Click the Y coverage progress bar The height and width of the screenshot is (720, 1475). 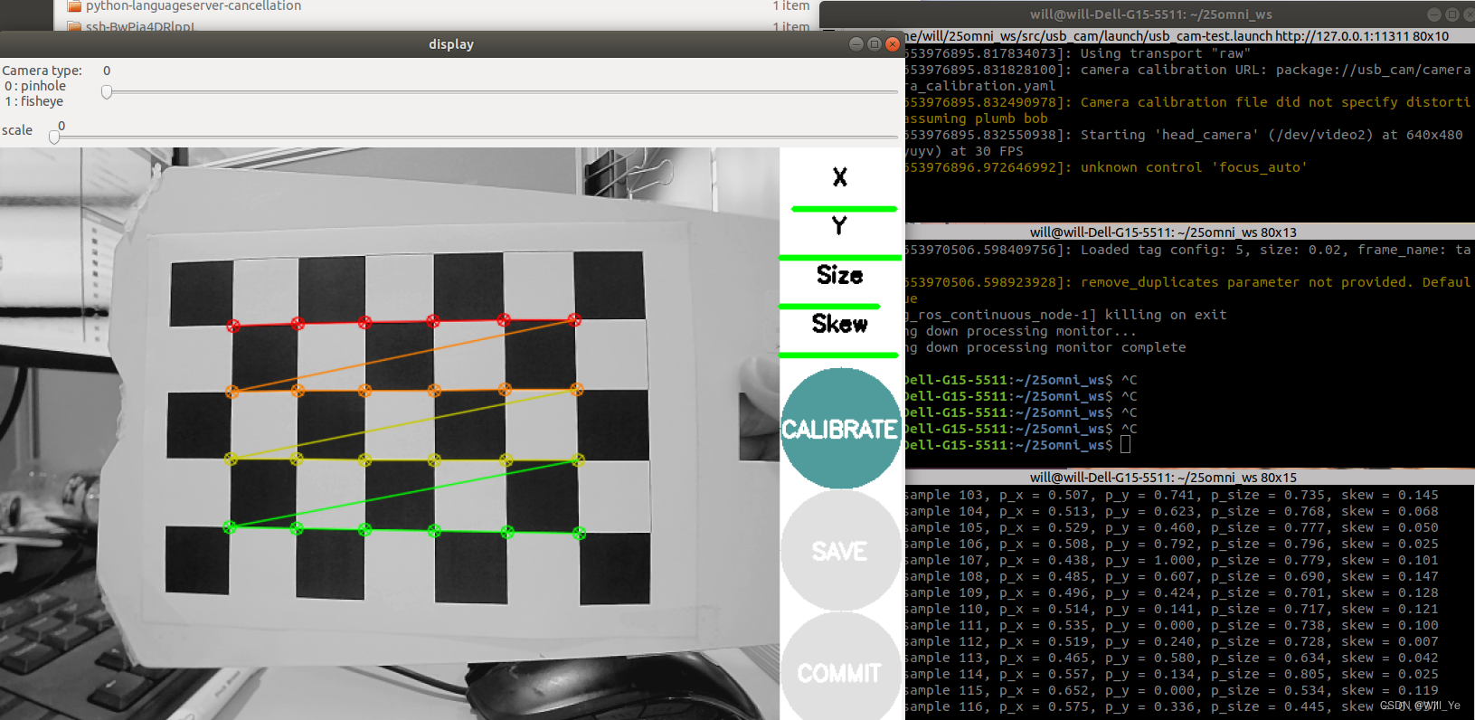[840, 258]
